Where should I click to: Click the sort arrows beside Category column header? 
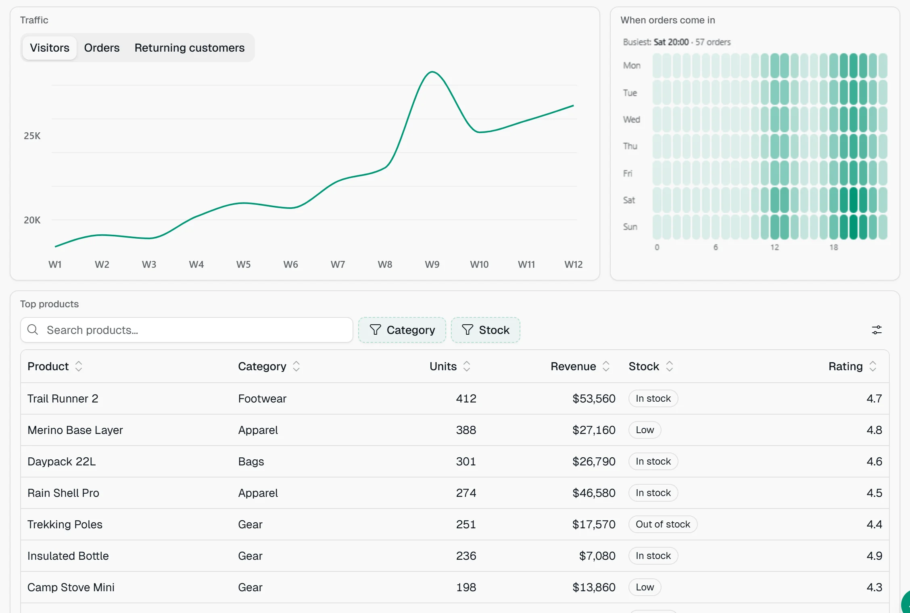point(296,366)
